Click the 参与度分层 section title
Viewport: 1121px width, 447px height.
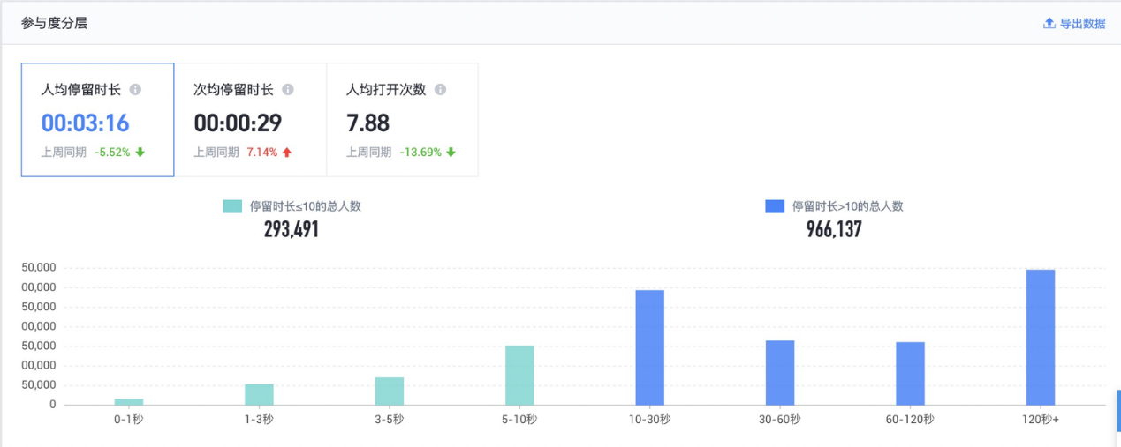(x=54, y=23)
